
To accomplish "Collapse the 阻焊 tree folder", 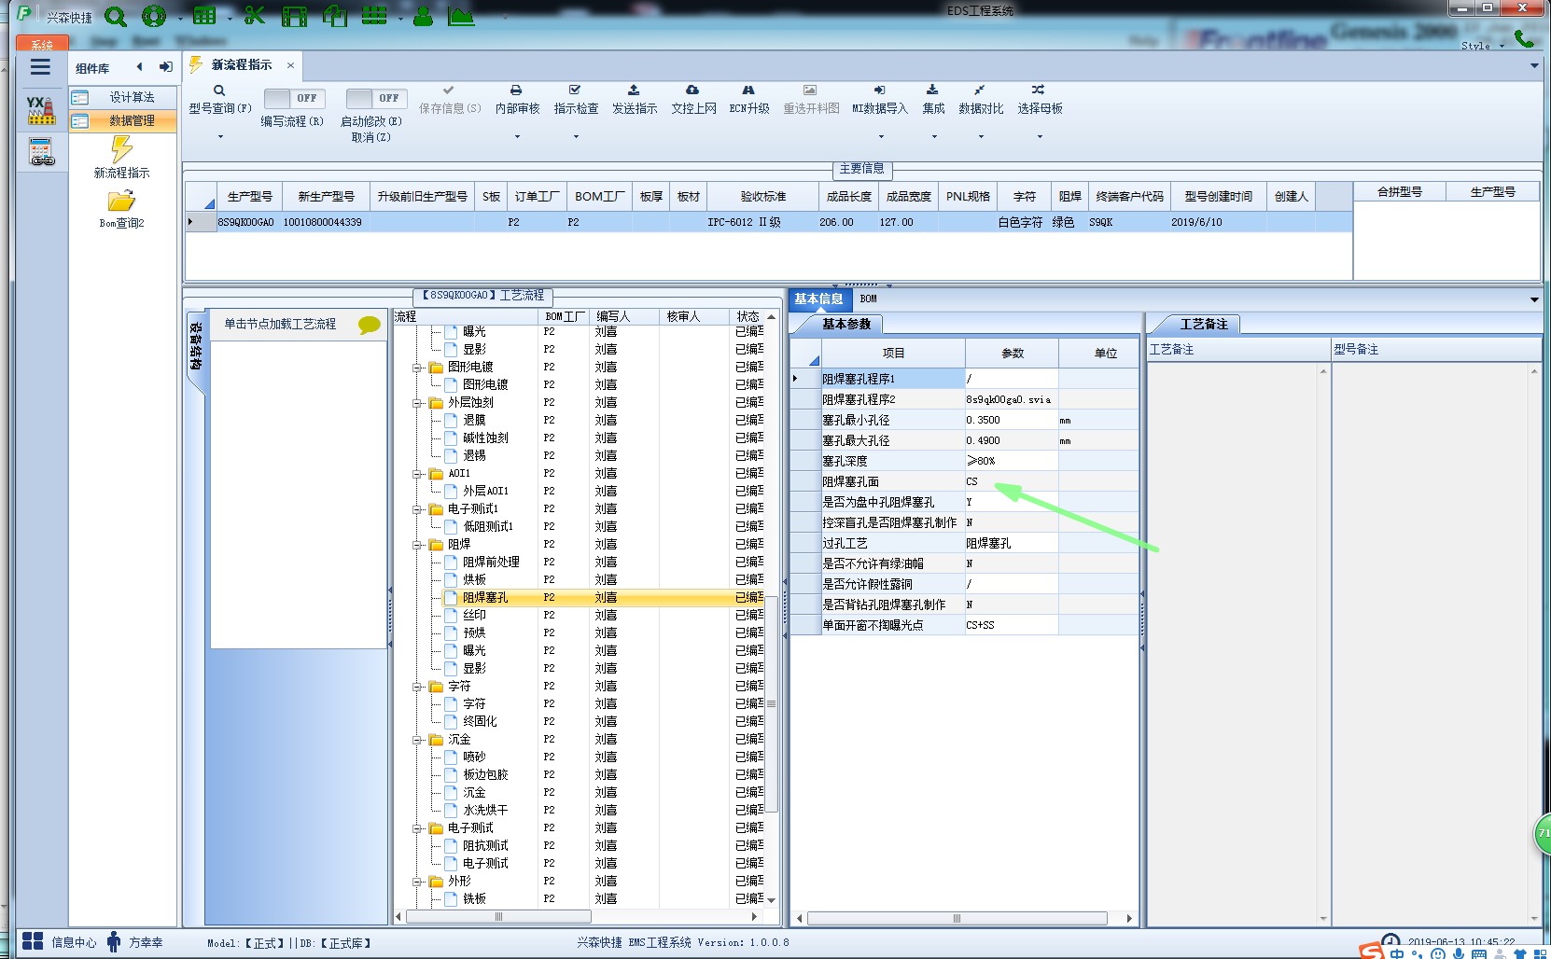I will click(x=418, y=545).
